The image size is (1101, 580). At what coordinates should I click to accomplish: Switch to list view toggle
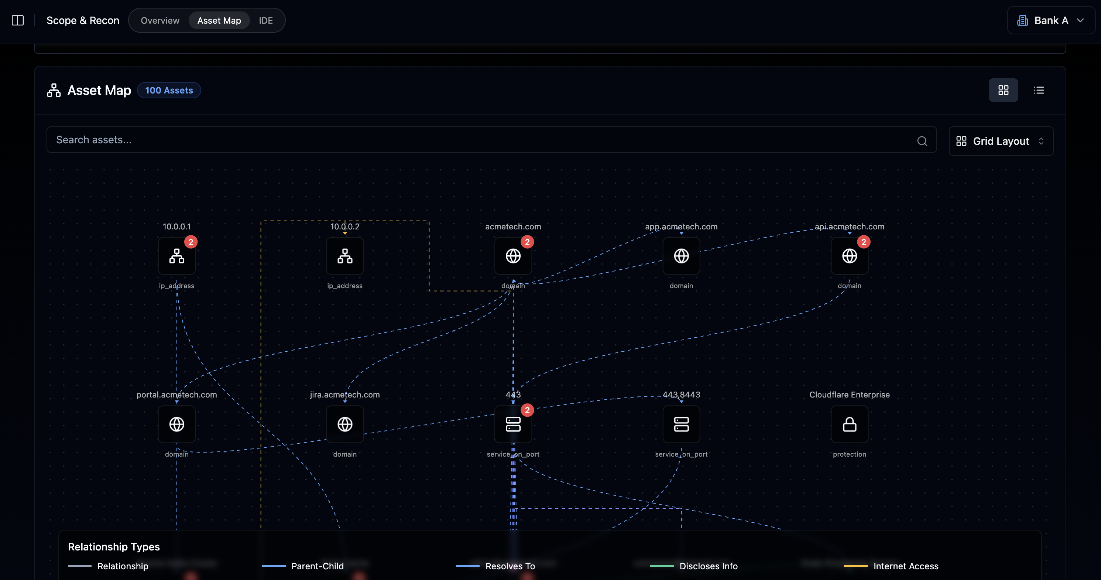pyautogui.click(x=1039, y=90)
